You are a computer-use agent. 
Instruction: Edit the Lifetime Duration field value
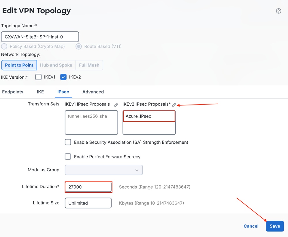pyautogui.click(x=88, y=187)
